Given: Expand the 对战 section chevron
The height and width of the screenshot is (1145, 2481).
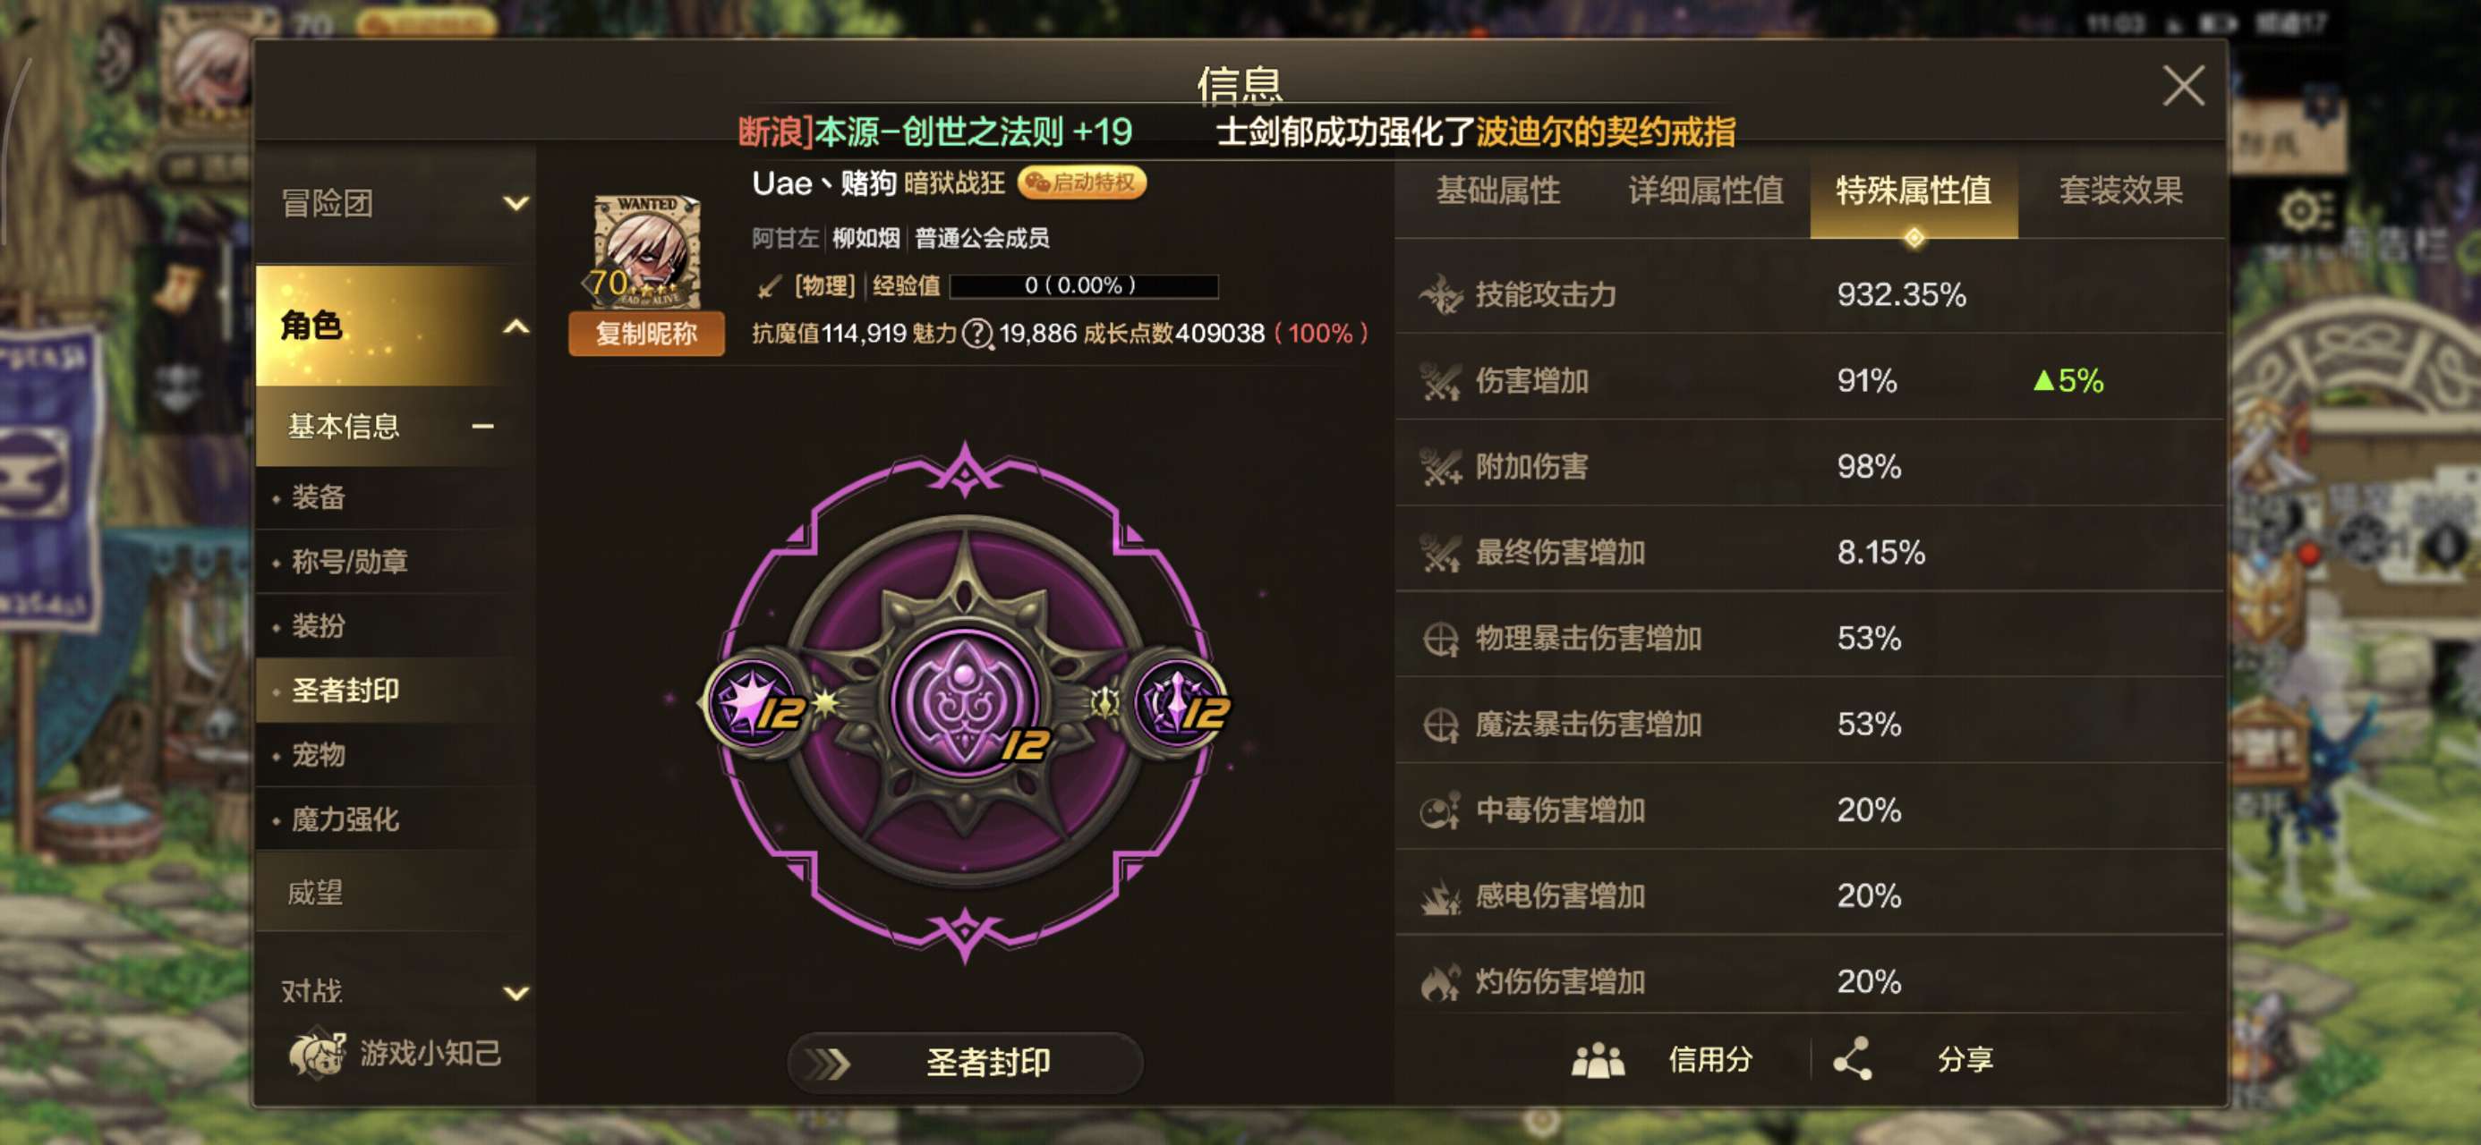Looking at the screenshot, I should click(x=516, y=992).
